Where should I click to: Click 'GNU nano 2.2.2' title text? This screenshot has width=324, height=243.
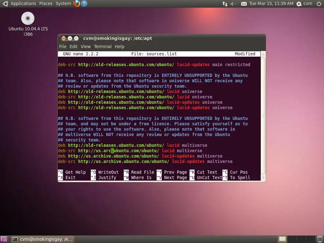tap(81, 54)
